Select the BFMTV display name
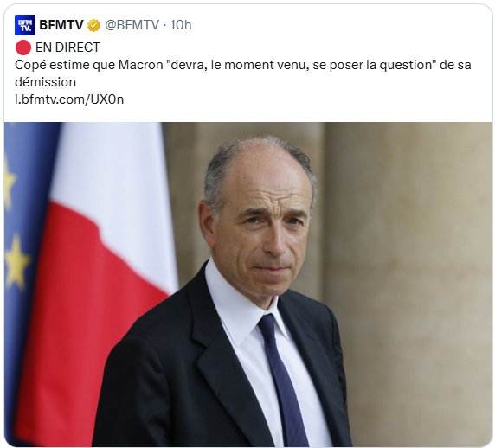The width and height of the screenshot is (495, 448). pyautogui.click(x=61, y=25)
